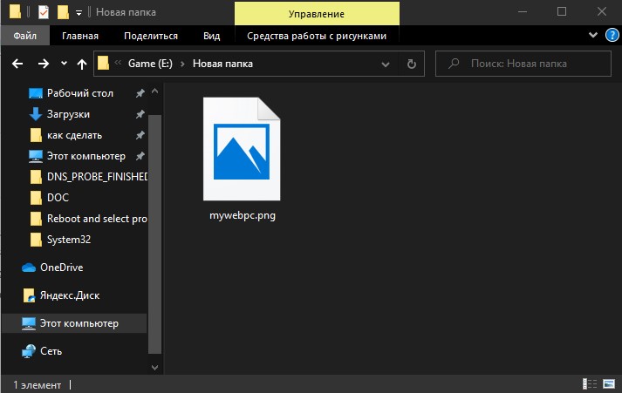
Task: Click the Рабочий стол desktop icon
Action: pyautogui.click(x=36, y=93)
